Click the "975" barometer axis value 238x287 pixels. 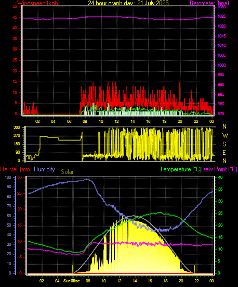[x=221, y=114]
